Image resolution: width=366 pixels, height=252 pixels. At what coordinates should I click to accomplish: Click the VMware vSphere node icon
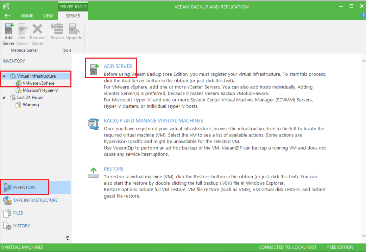coord(18,83)
